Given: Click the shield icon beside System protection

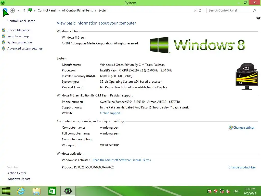Looking at the screenshot, I should [4, 42].
